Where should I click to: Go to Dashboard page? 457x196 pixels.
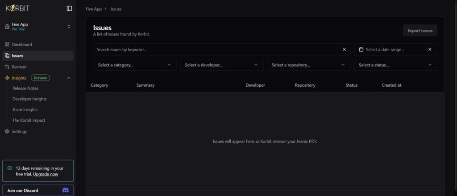(x=22, y=44)
